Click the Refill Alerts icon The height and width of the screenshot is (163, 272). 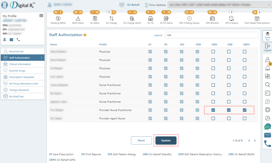[78, 19]
